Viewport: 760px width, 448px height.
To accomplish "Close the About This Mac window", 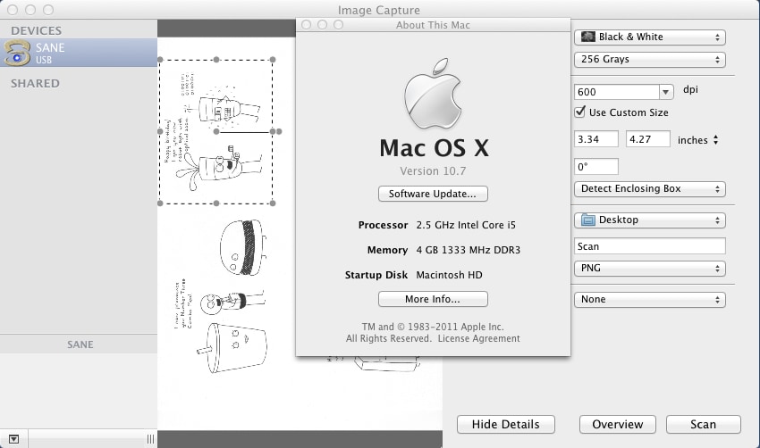I will pos(307,25).
